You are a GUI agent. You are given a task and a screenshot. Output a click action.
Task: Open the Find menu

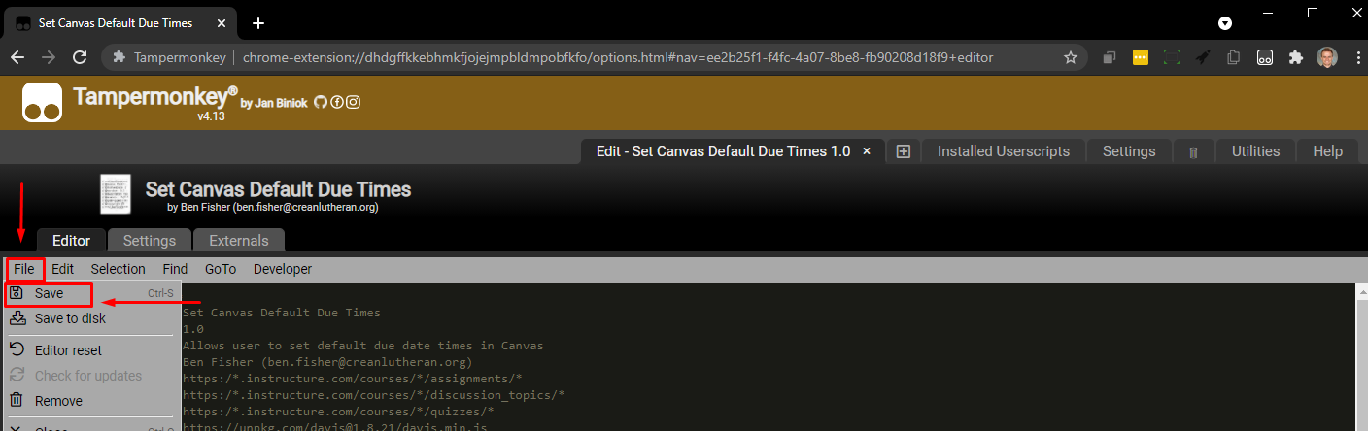coord(175,269)
